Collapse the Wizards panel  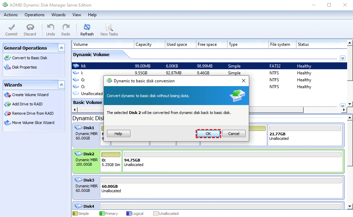pyautogui.click(x=61, y=85)
